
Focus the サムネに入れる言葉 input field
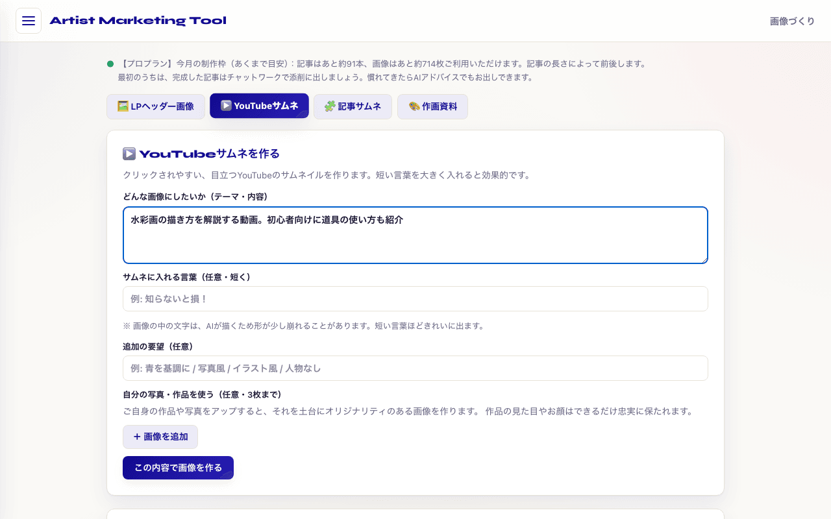click(x=415, y=298)
